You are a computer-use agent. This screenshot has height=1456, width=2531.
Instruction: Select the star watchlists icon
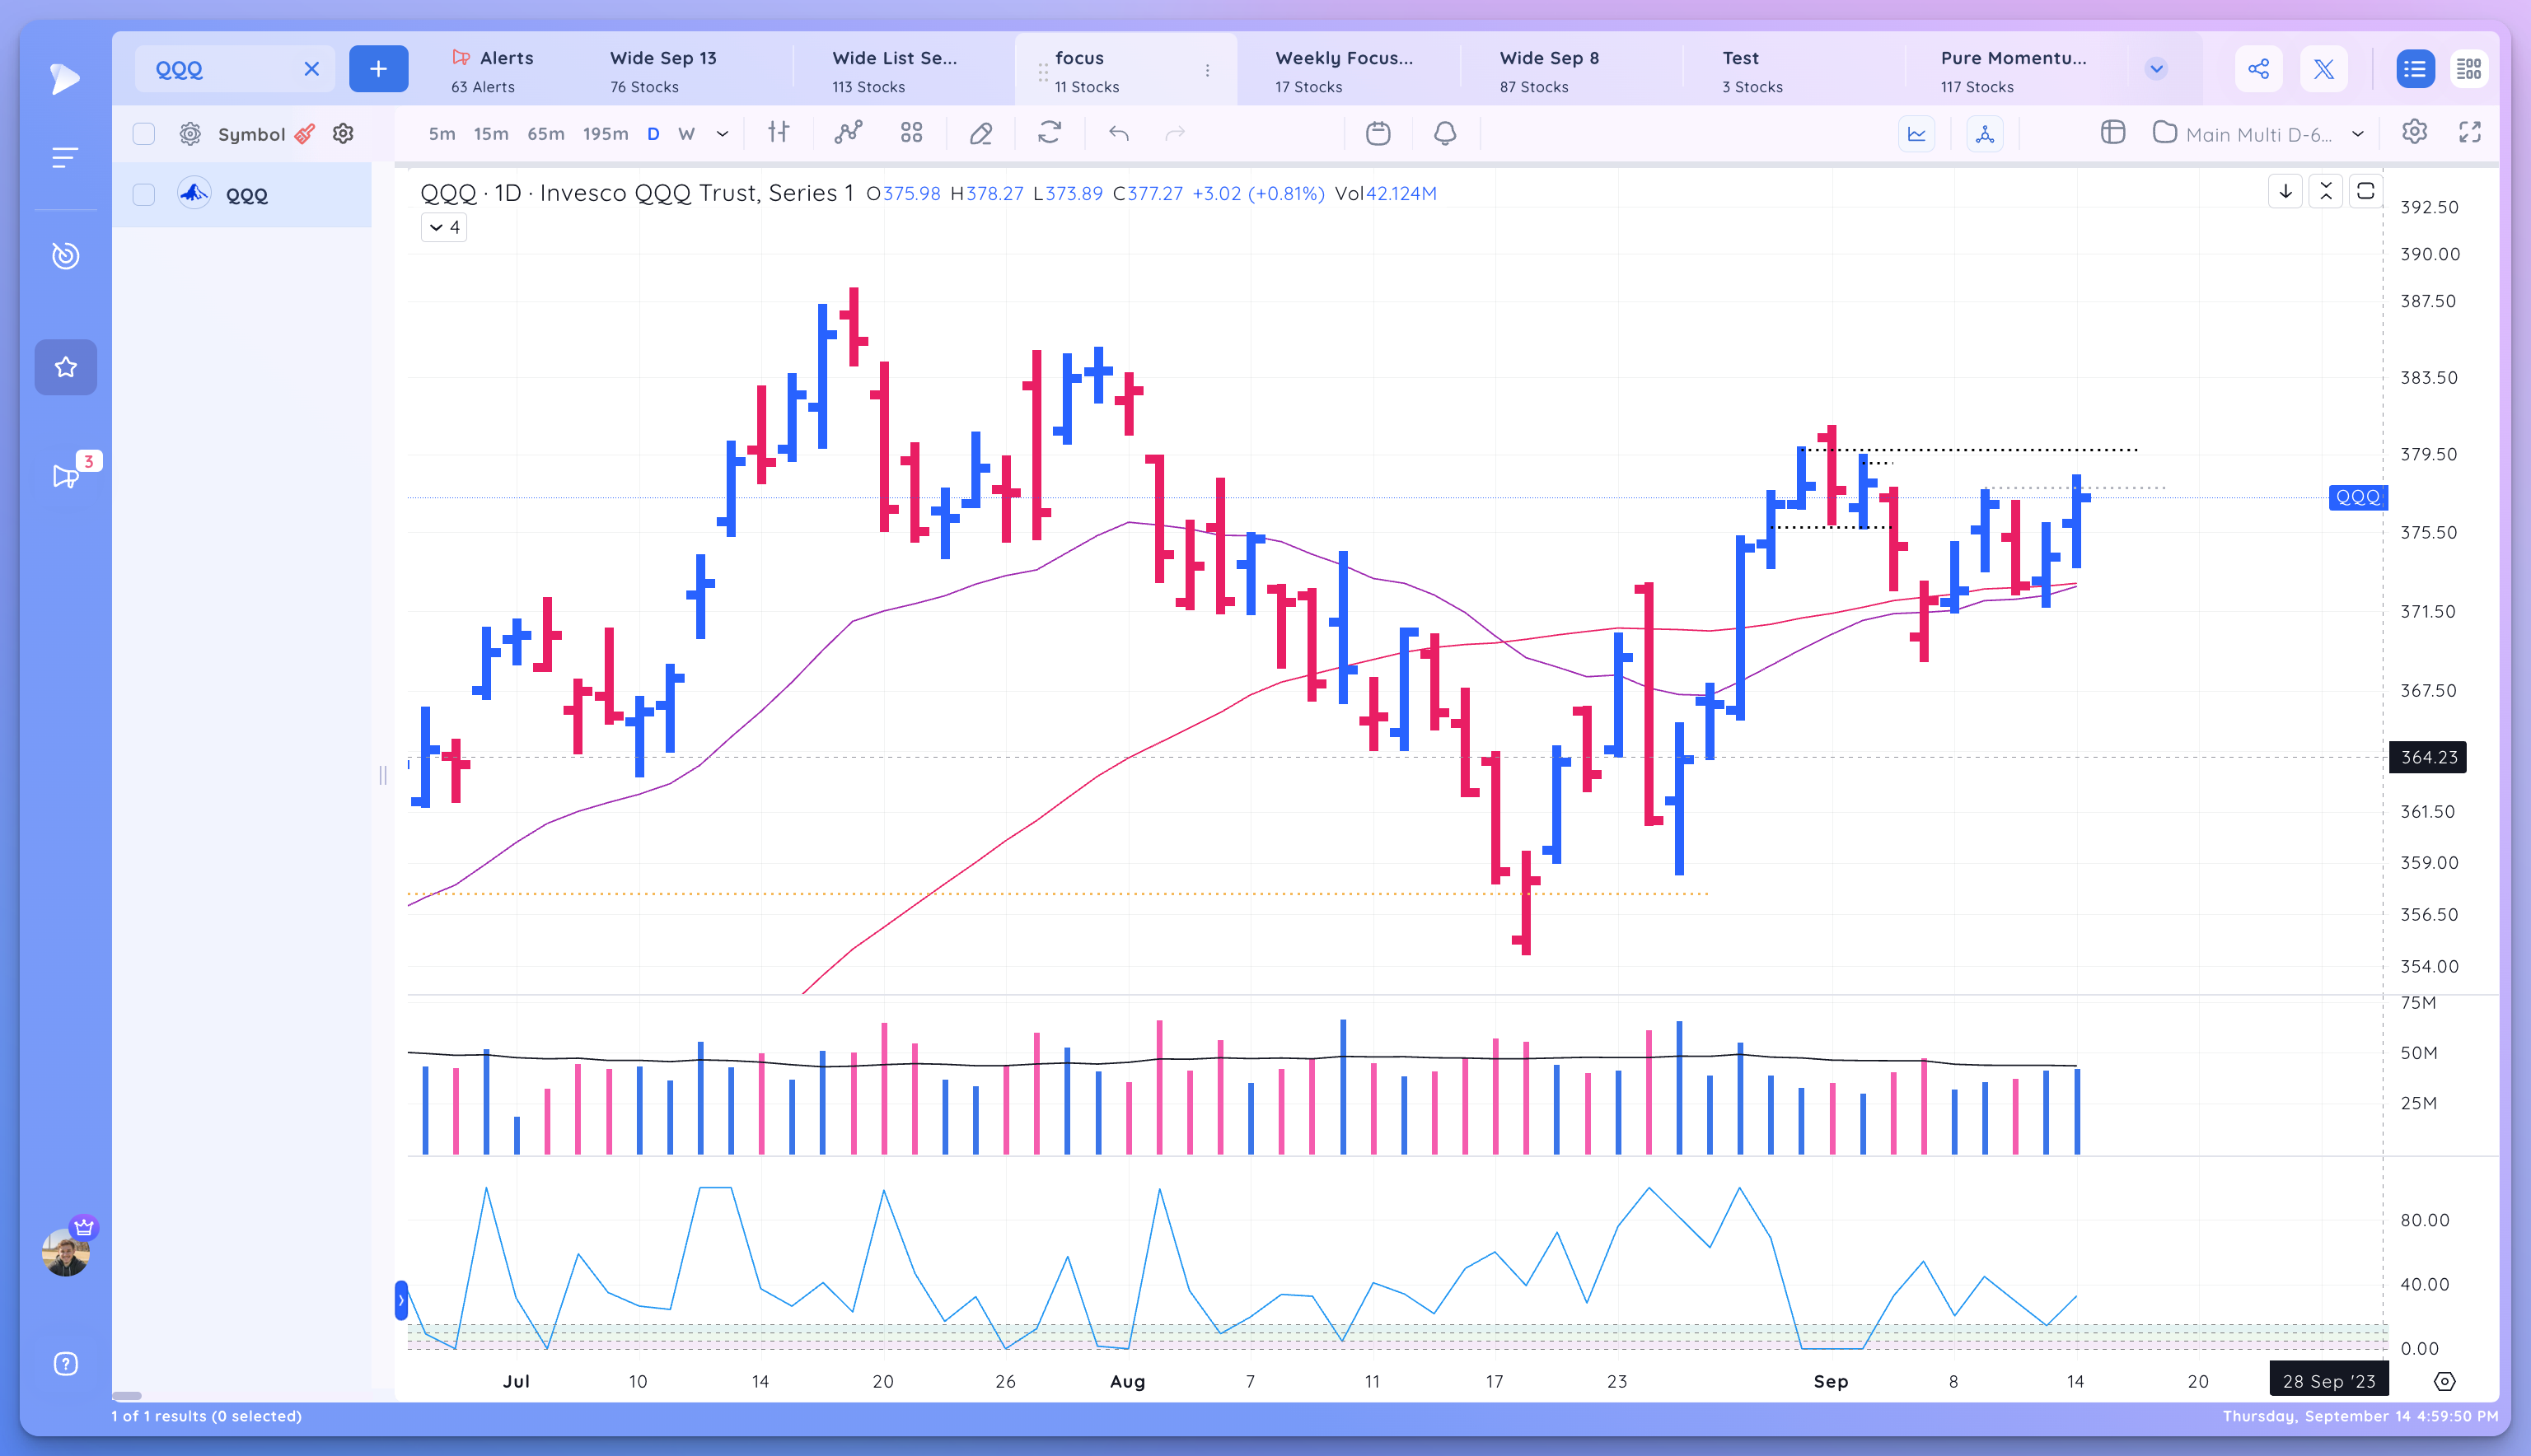click(65, 367)
